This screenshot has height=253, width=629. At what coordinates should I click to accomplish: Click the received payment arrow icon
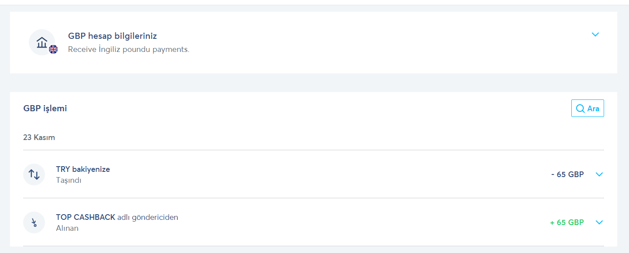pos(34,222)
